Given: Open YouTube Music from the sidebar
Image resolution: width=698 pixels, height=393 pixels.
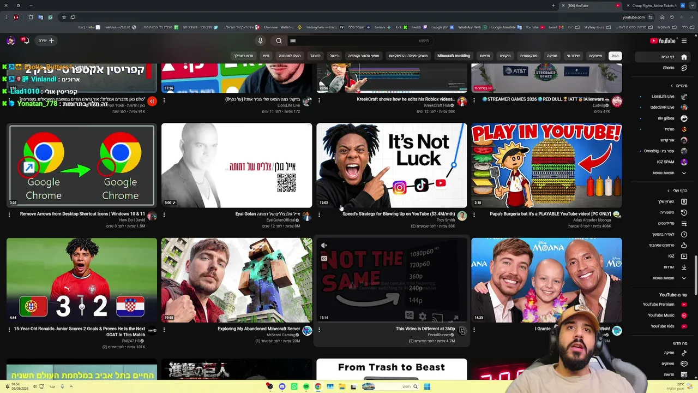Looking at the screenshot, I should pyautogui.click(x=664, y=315).
